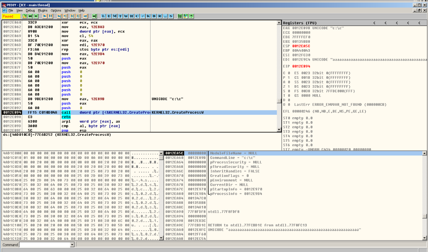Show the Handles window (H button)
The width and height of the screenshot is (428, 252).
click(132, 16)
